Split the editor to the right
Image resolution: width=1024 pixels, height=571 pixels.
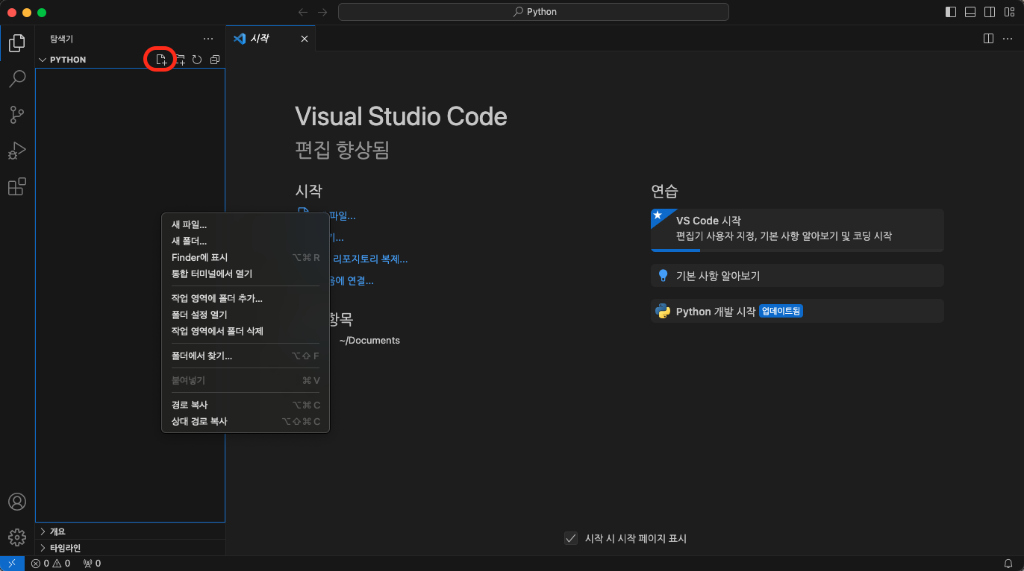click(988, 39)
